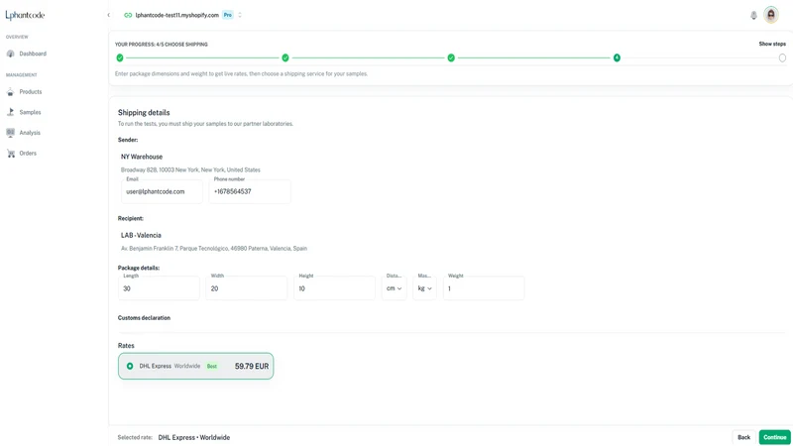Click the store link icon
Screen dimensions: 793x446
(x=128, y=15)
